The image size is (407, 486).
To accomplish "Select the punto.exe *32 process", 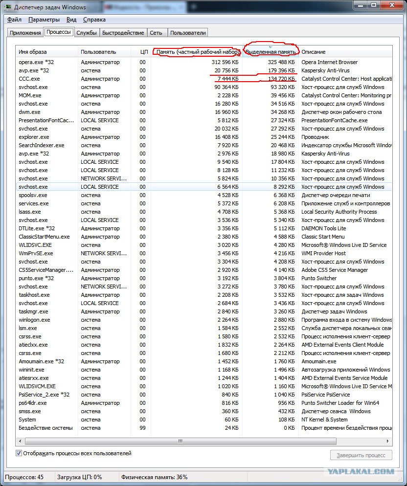I will tap(204, 278).
